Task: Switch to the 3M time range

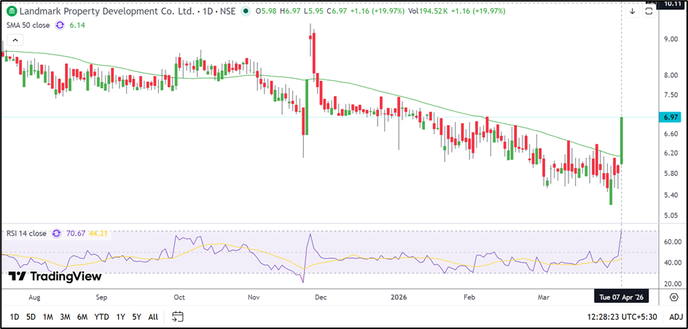Action: (x=66, y=317)
